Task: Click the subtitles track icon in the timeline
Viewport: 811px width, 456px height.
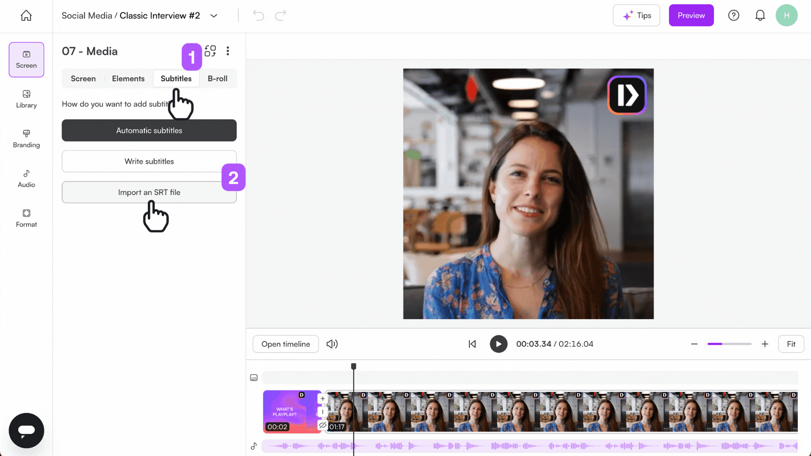Action: (253, 377)
